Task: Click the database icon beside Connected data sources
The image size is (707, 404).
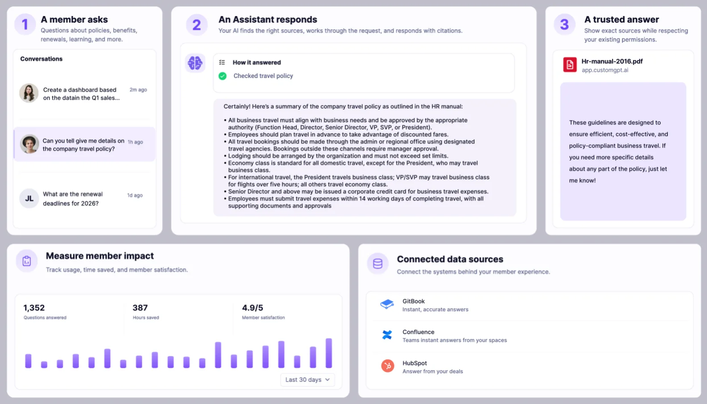Action: pos(378,264)
